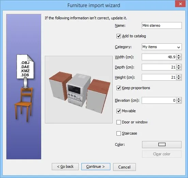Disable the Movable checkbox
188x178 pixels.
click(x=119, y=111)
